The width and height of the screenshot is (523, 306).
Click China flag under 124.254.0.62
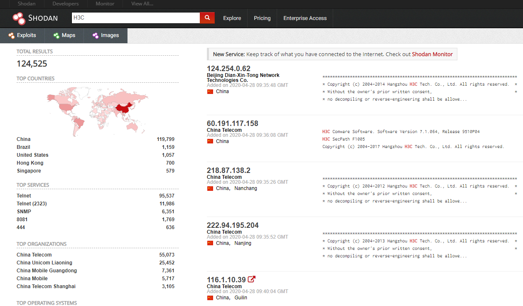pyautogui.click(x=210, y=91)
